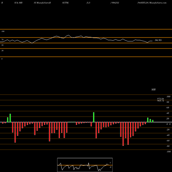Click the MR axis label -40
Viewport: 172px width, 172px height.
tap(168, 135)
